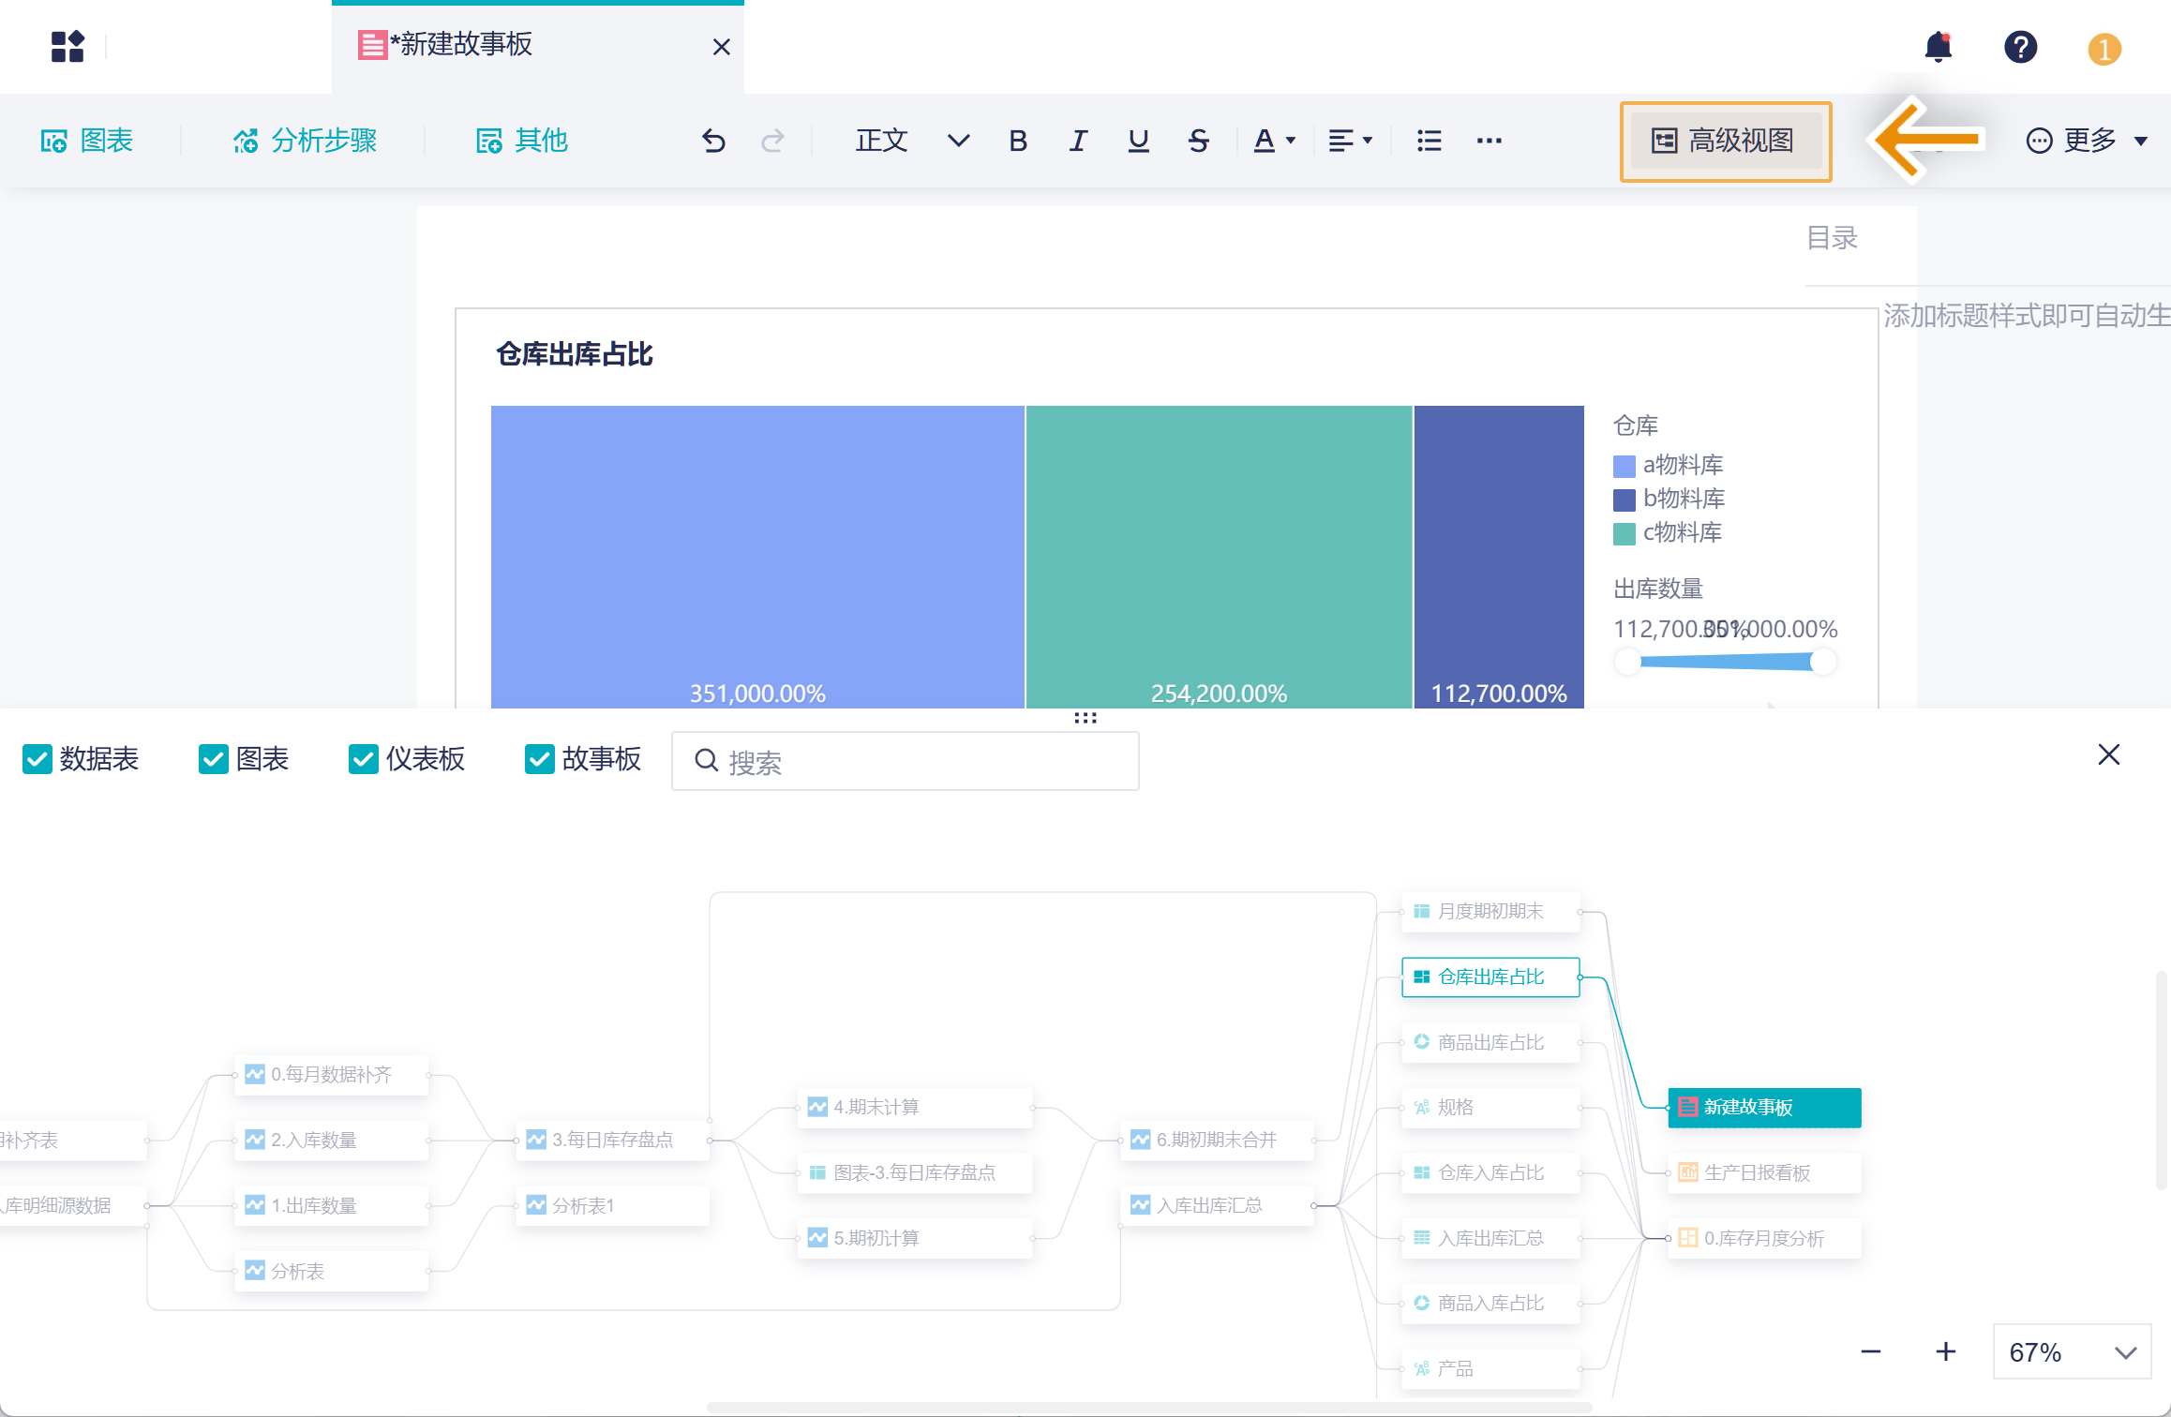Click the a物料库 legend color swatch
Screen dimensions: 2171x1417
1625,466
